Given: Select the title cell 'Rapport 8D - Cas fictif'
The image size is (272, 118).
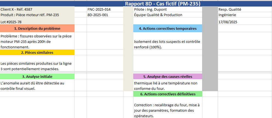Looking at the screenshot, I should point(163,4).
